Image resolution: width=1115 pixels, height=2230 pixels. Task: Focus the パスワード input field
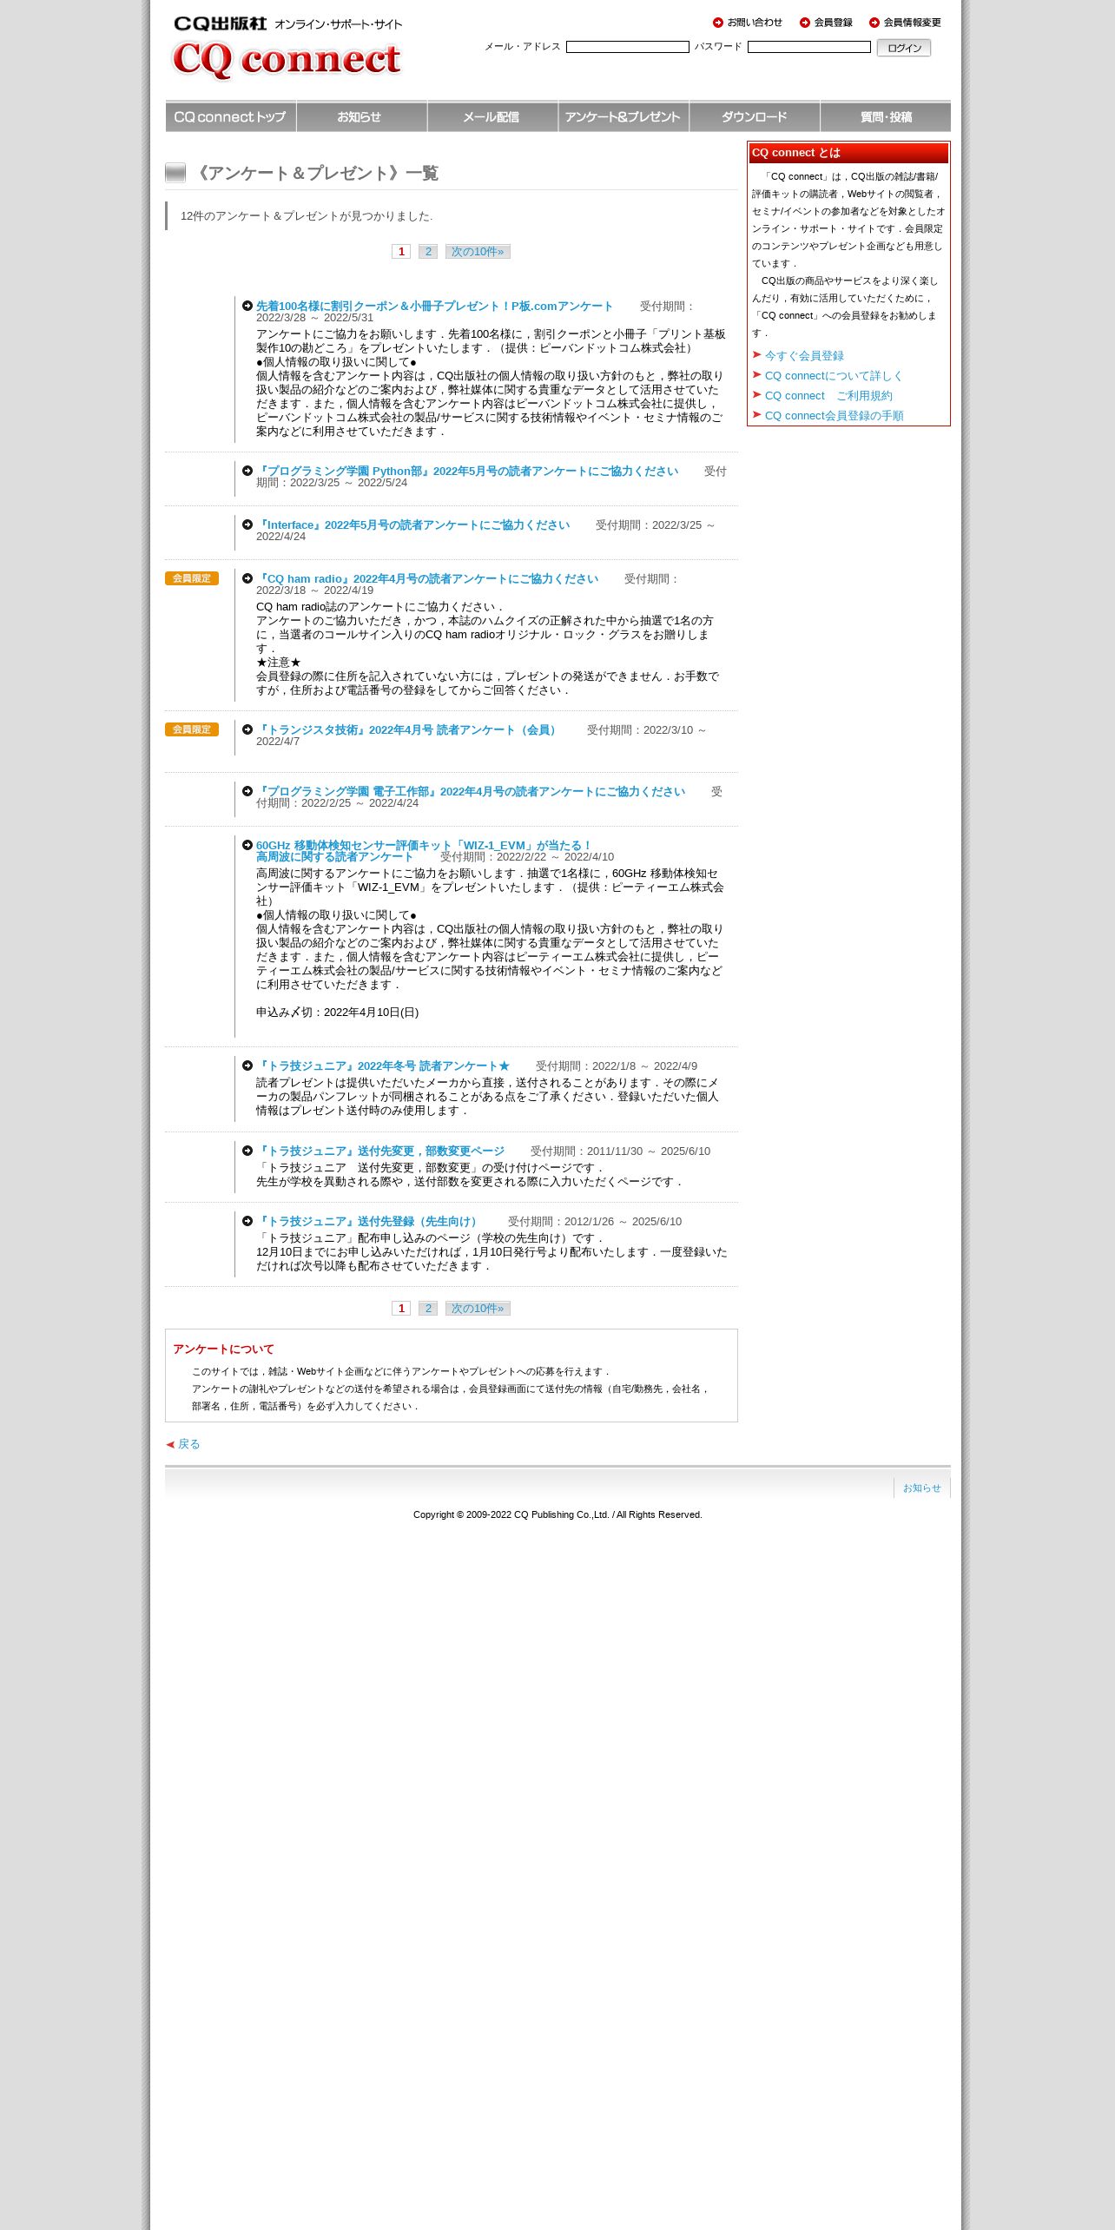809,47
